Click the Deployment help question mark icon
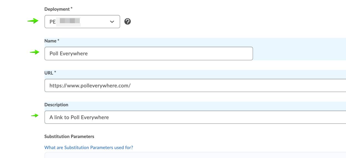Screen dimensions: 346x158 pos(128,22)
